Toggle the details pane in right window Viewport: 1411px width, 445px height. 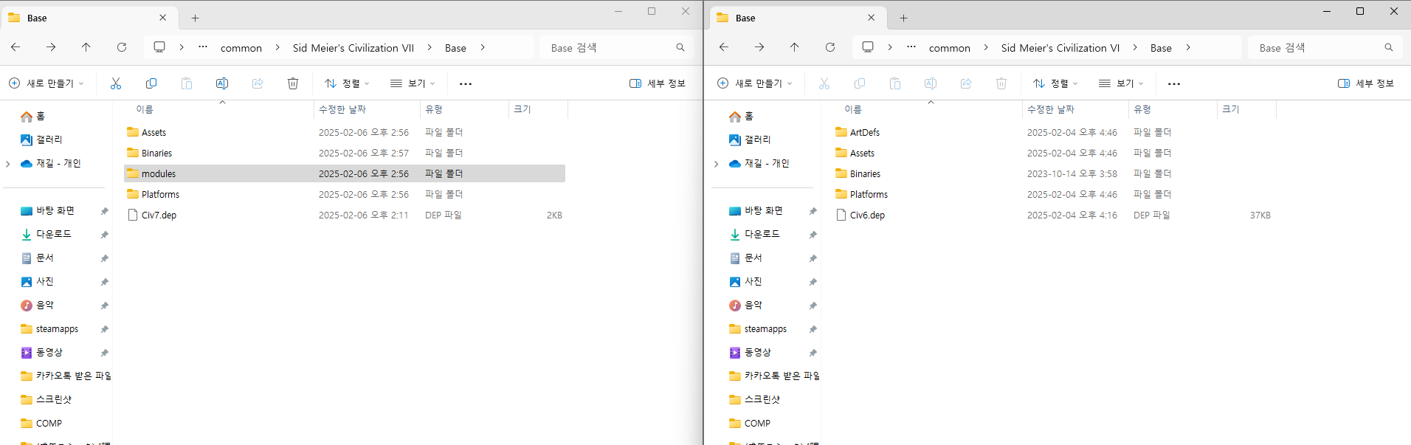coord(1365,83)
